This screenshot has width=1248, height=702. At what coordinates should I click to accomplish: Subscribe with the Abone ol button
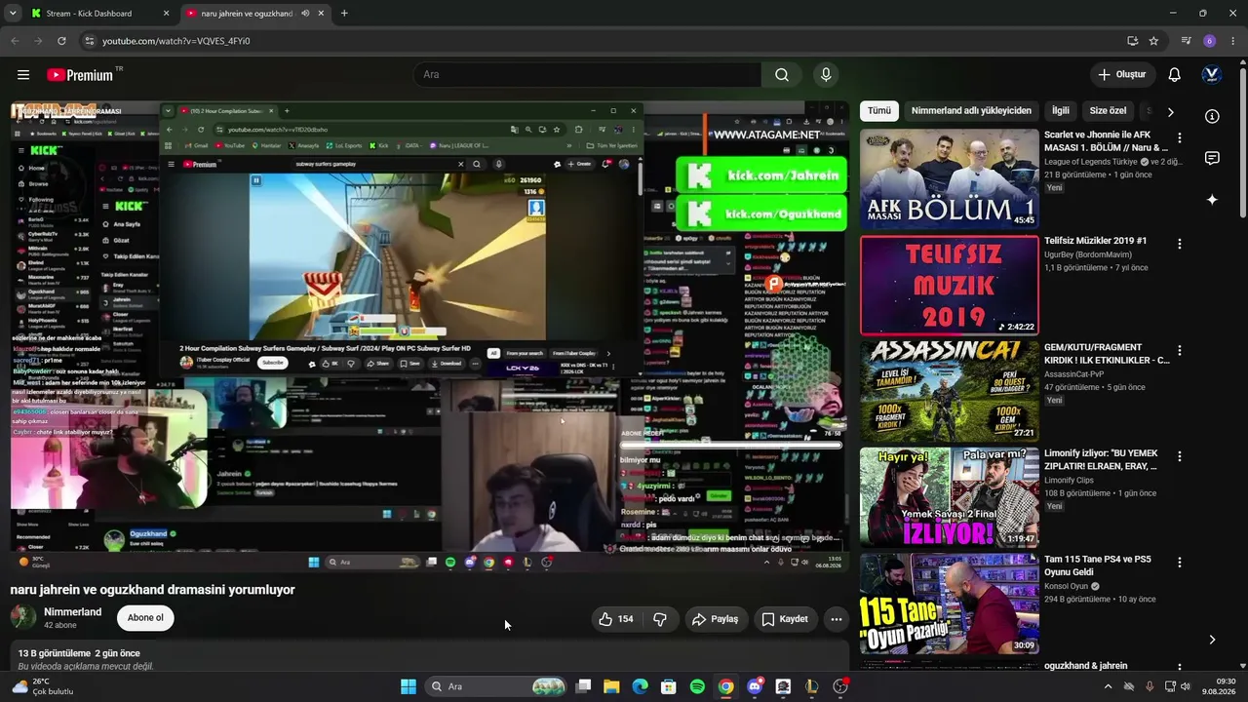[145, 617]
